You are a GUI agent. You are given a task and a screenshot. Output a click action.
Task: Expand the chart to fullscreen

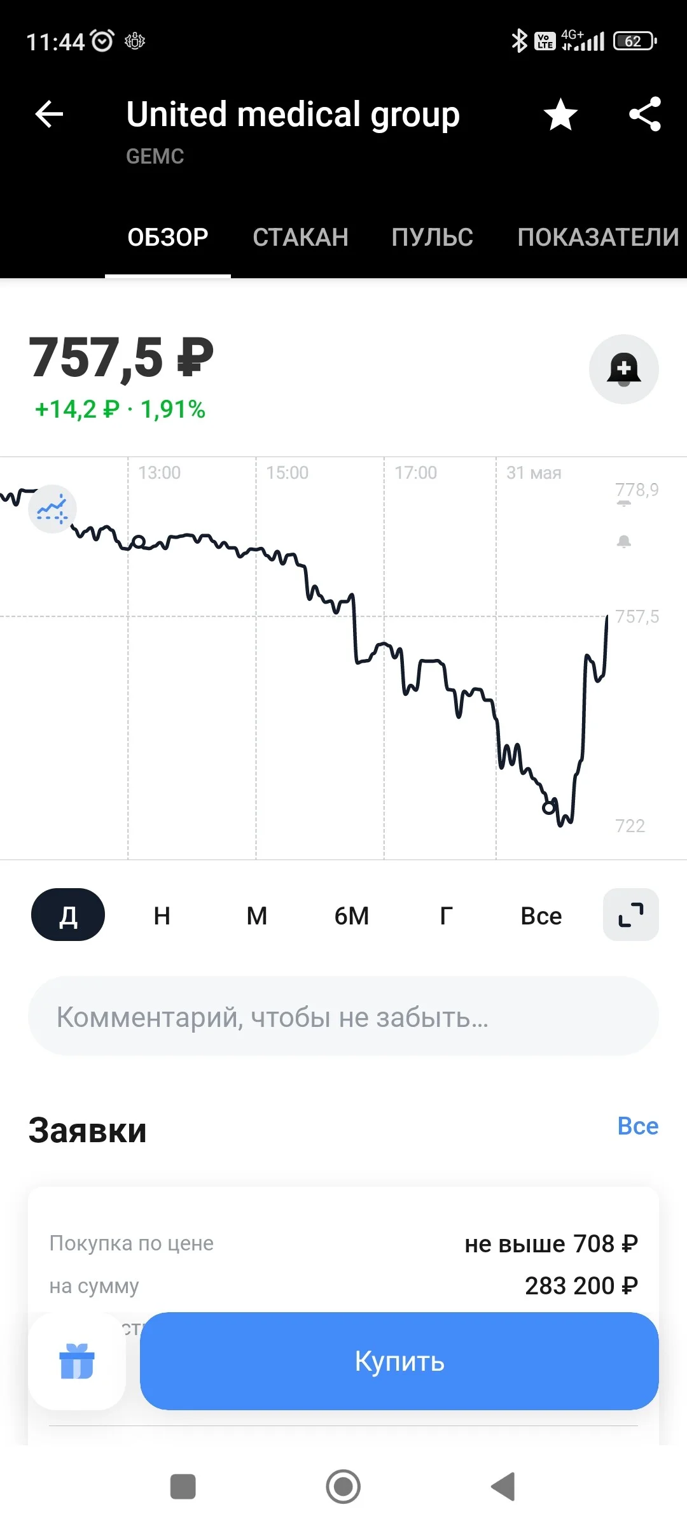[631, 915]
